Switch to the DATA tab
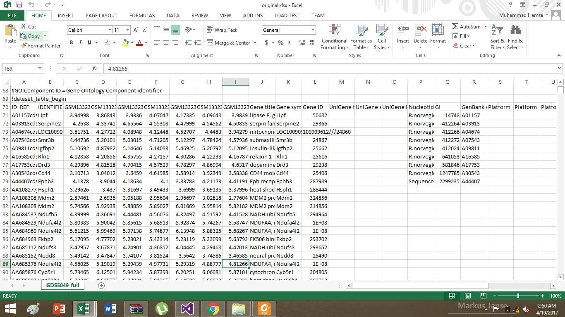Image resolution: width=565 pixels, height=317 pixels. (x=173, y=15)
